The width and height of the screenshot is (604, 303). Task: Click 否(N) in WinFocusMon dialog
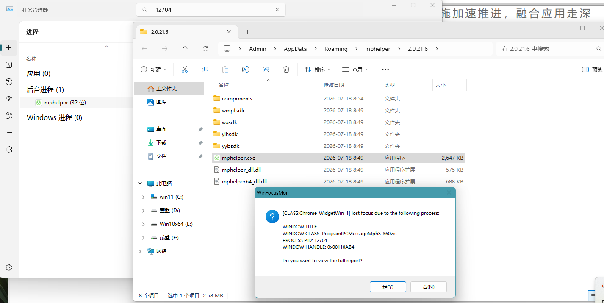(x=429, y=287)
